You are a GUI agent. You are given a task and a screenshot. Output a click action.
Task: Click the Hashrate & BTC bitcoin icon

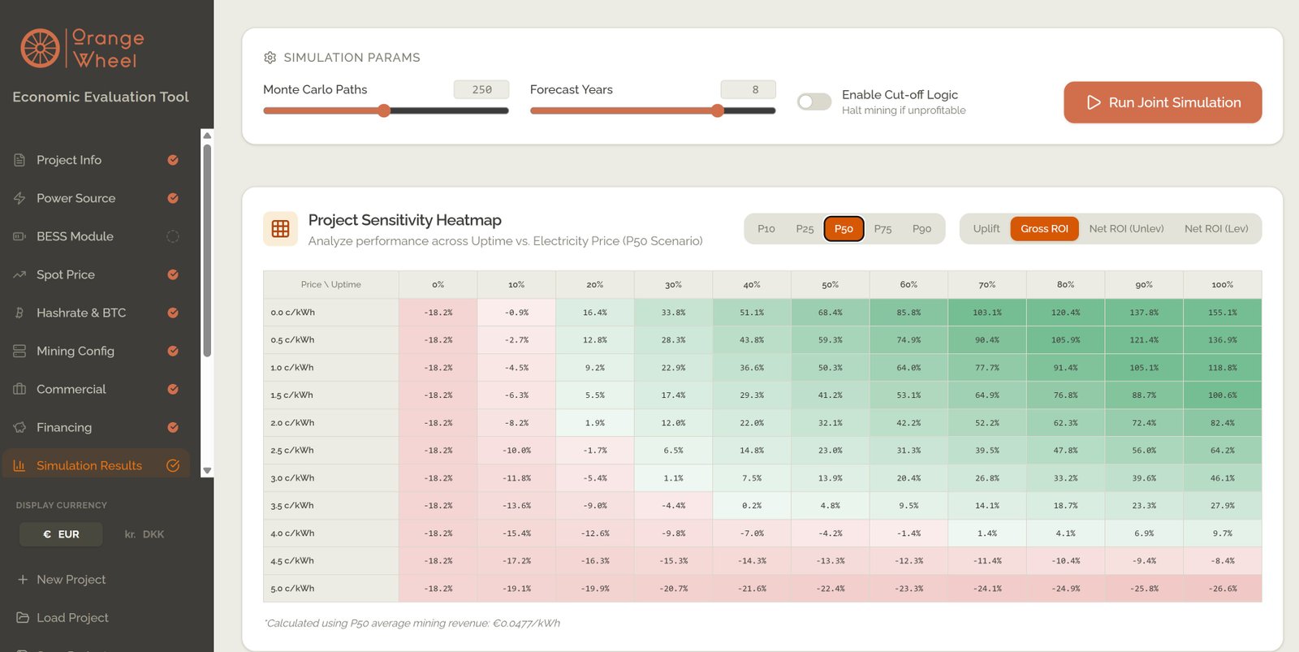[19, 313]
